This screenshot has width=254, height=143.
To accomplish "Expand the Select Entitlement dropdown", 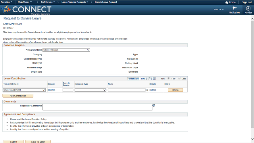I will 24,90.
